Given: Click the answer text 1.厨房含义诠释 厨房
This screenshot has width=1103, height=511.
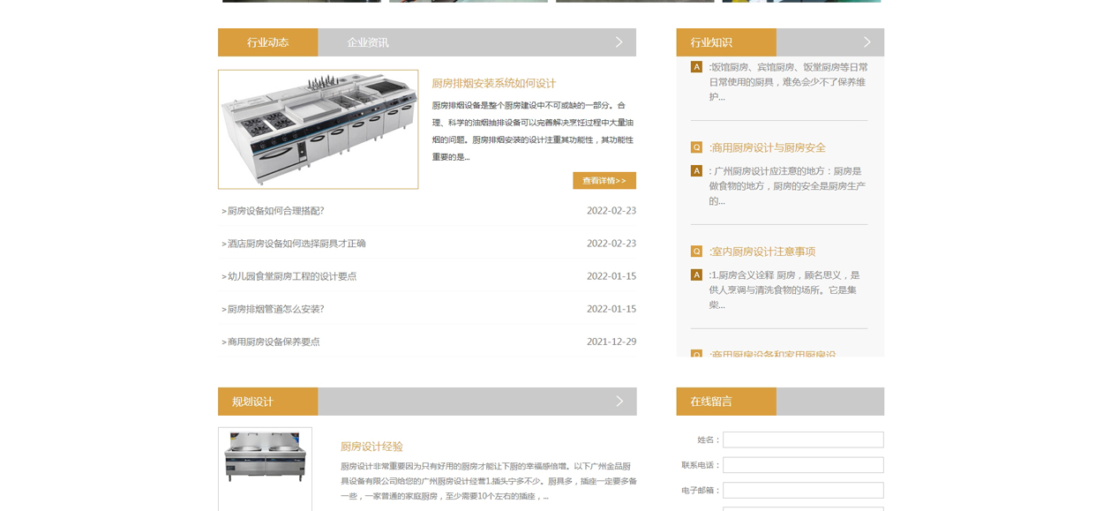Looking at the screenshot, I should (784, 289).
